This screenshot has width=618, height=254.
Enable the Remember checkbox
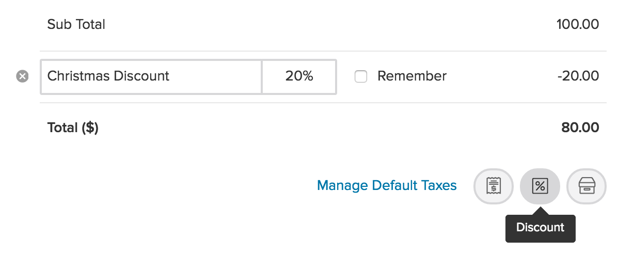(361, 76)
